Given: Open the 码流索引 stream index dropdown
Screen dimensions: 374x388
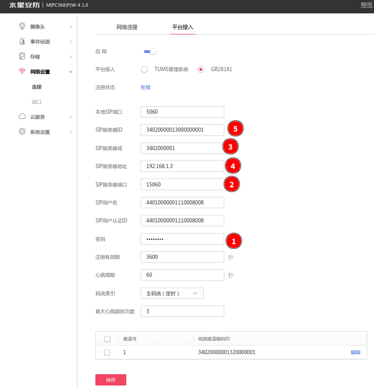Looking at the screenshot, I should 172,293.
